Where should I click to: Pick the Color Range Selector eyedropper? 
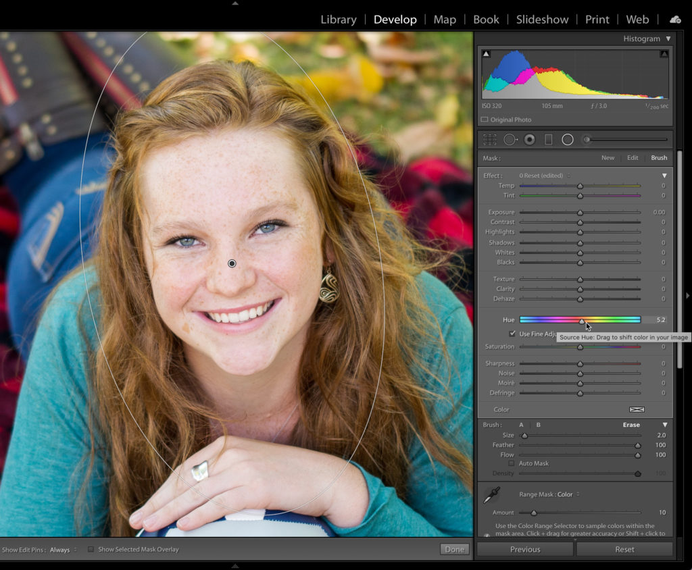(491, 495)
